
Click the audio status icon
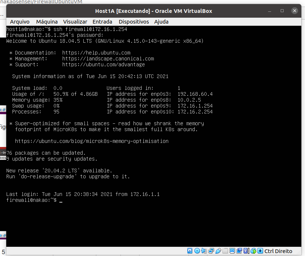coord(204,251)
